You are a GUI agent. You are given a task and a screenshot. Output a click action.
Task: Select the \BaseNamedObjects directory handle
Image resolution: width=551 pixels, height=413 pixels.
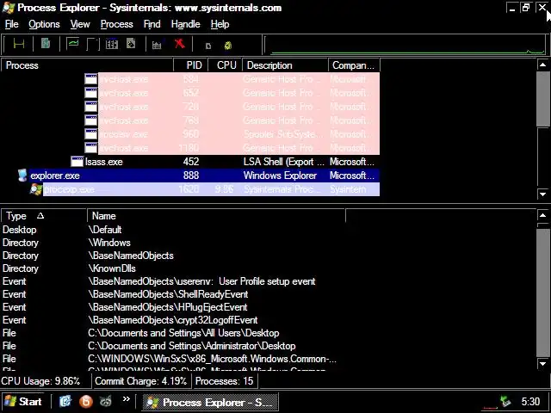click(x=172, y=256)
